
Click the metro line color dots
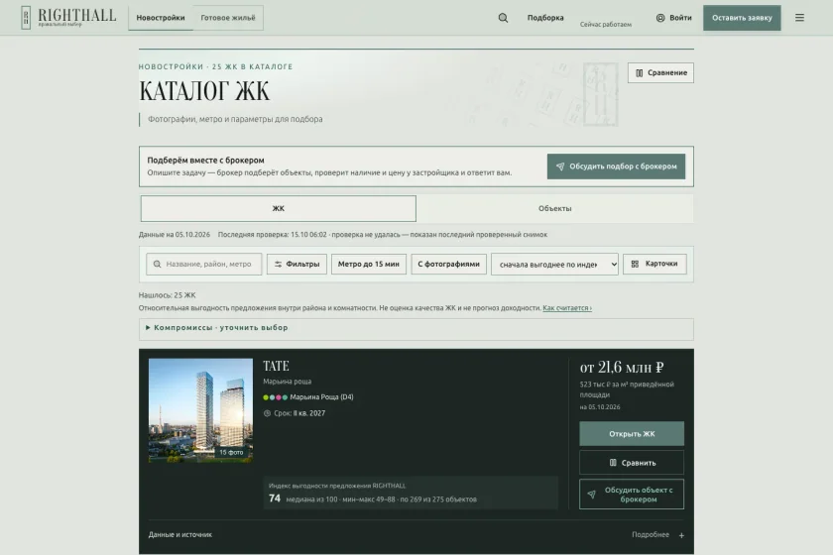pos(276,397)
